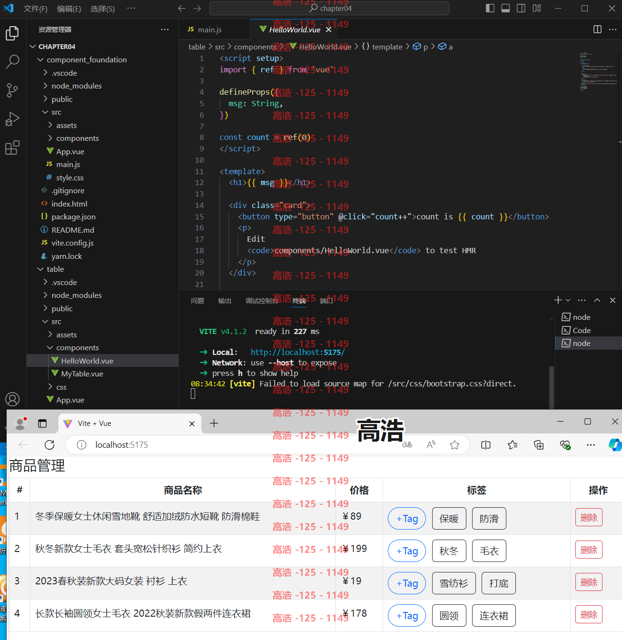Screen dimensions: 622x640
Task: Open the 编辑(E) menu
Action: 69,9
